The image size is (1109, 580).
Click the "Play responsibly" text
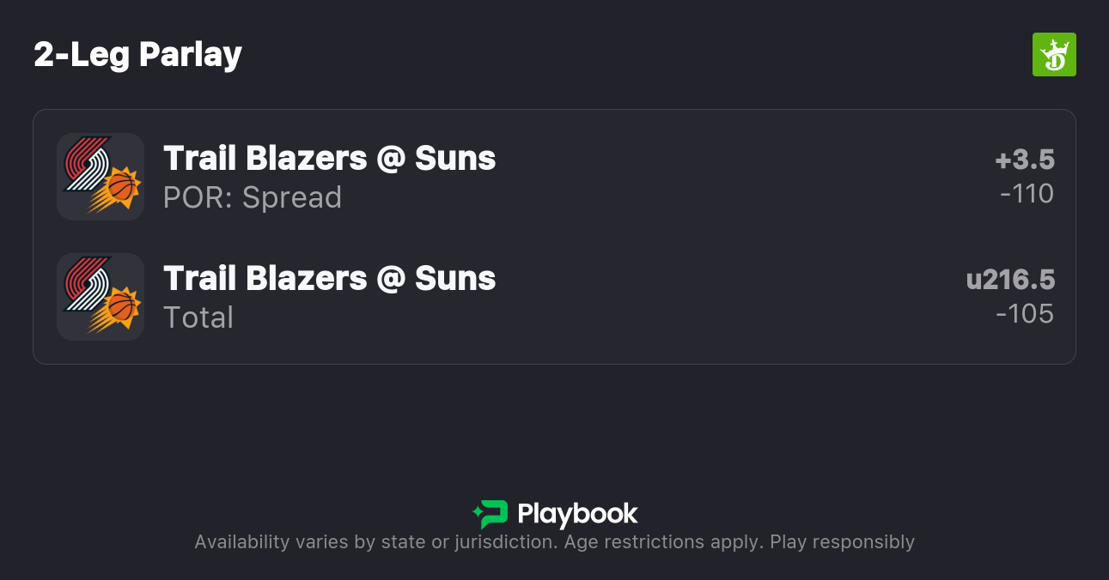pyautogui.click(x=842, y=542)
